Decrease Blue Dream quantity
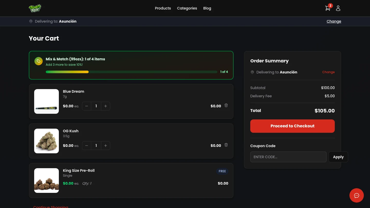 click(x=87, y=106)
